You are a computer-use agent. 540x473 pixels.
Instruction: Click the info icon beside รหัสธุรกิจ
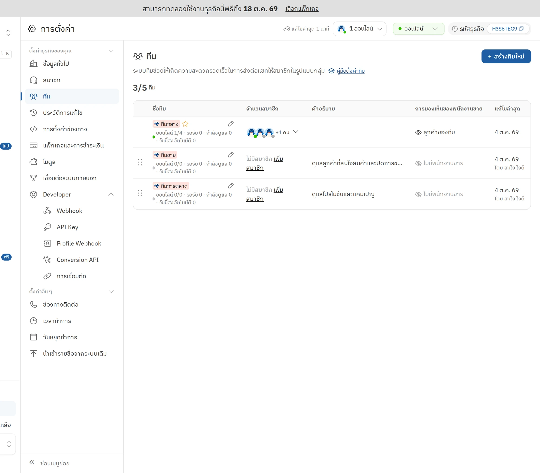point(455,29)
